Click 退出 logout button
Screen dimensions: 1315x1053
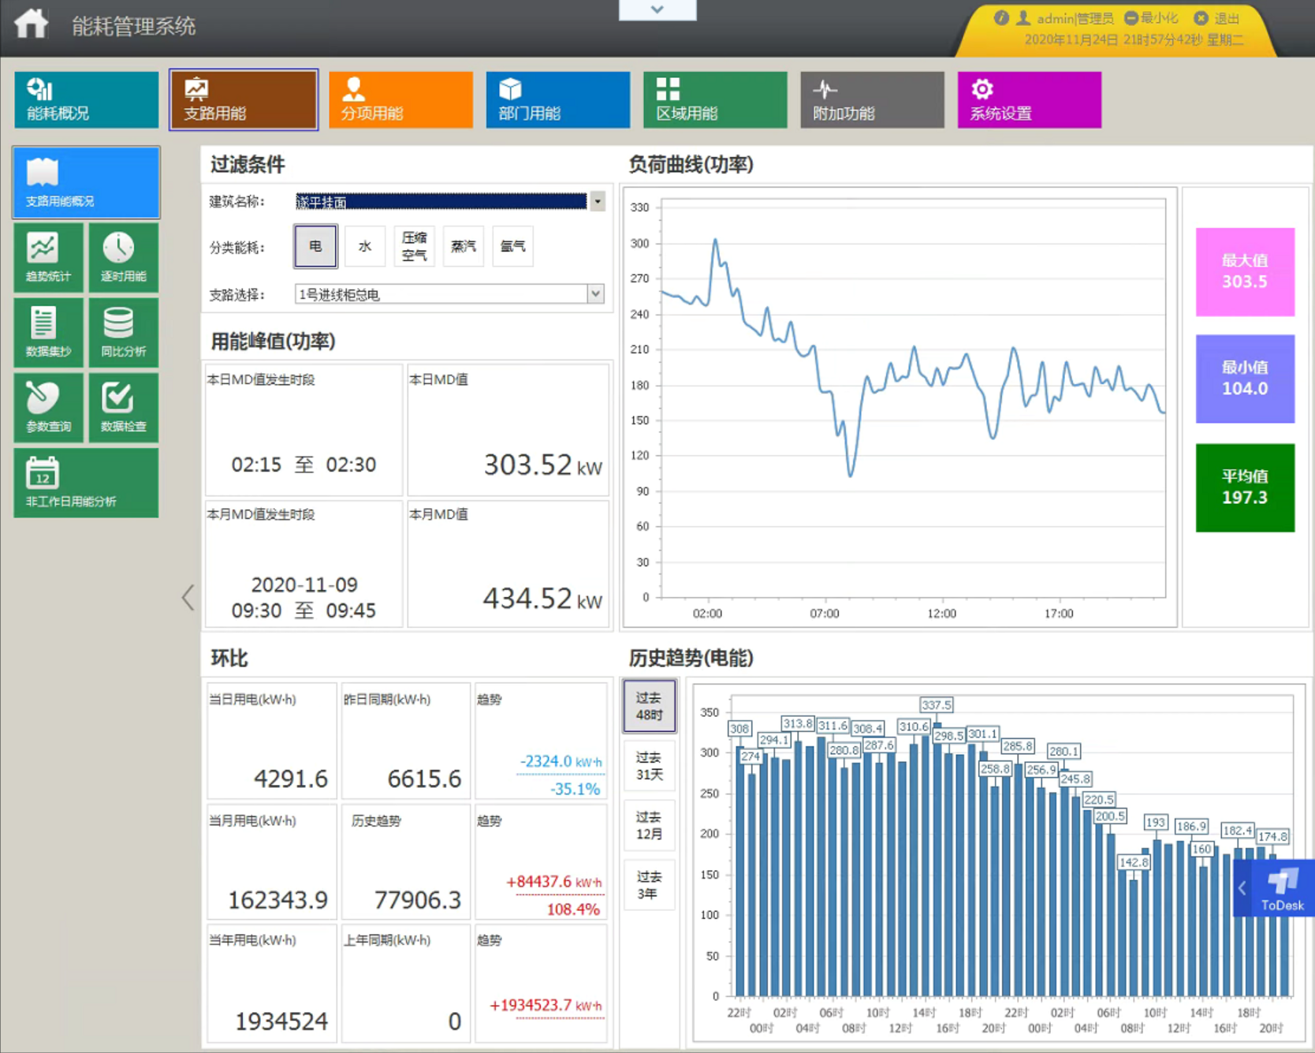tap(1218, 18)
